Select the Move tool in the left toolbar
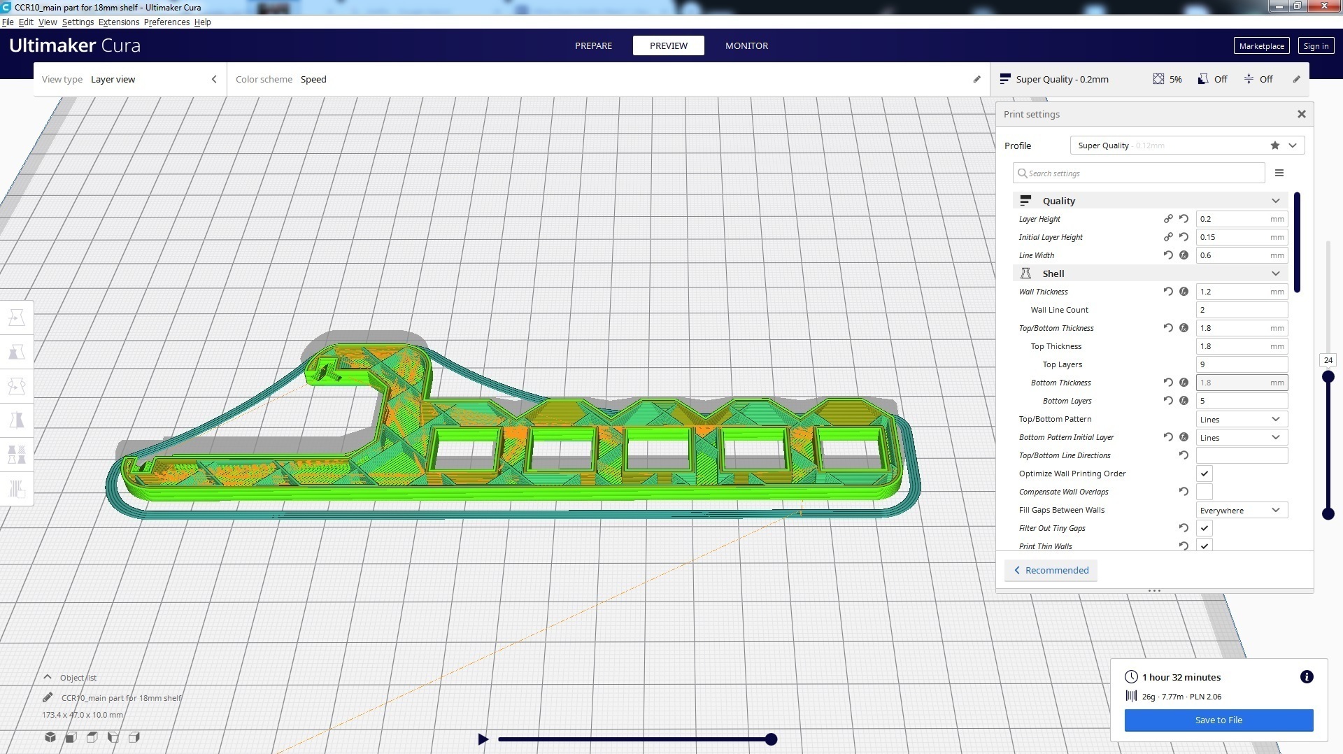 click(17, 318)
